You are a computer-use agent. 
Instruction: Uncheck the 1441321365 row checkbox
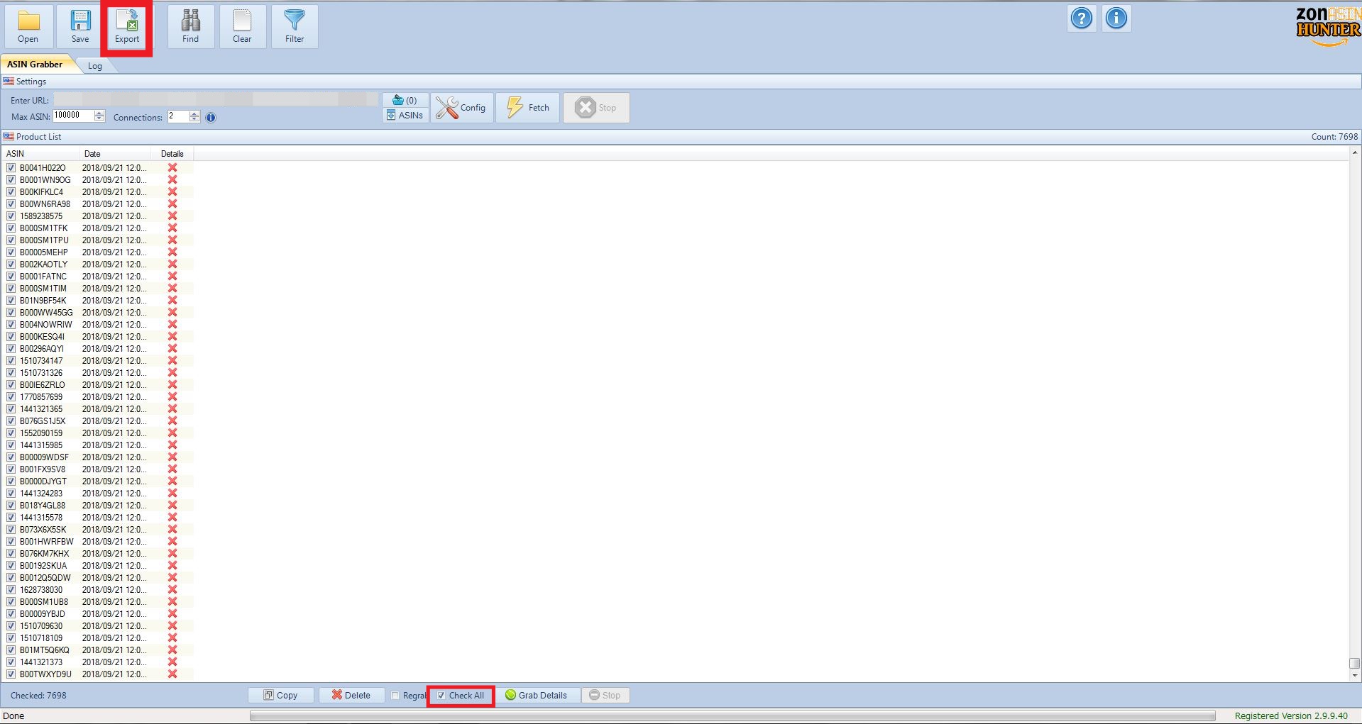pyautogui.click(x=11, y=409)
